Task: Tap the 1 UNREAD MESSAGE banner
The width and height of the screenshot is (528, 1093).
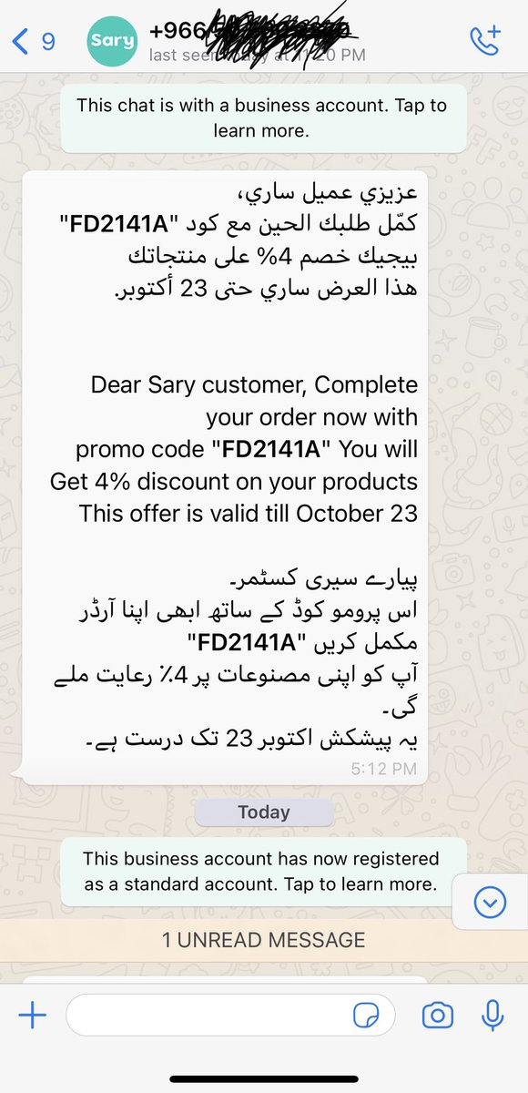Action: coord(264,940)
